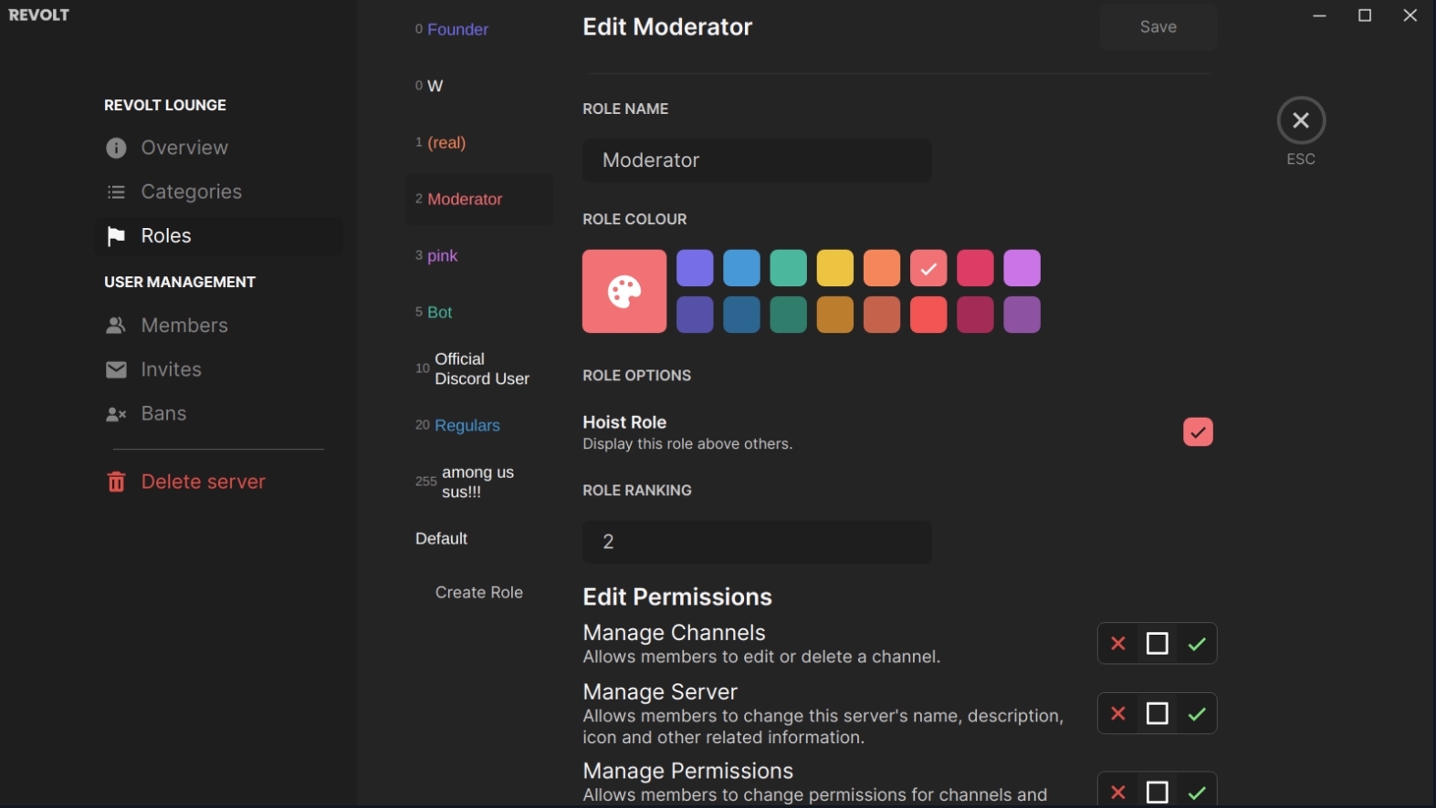
Task: Select the Regulars role
Action: pos(479,425)
